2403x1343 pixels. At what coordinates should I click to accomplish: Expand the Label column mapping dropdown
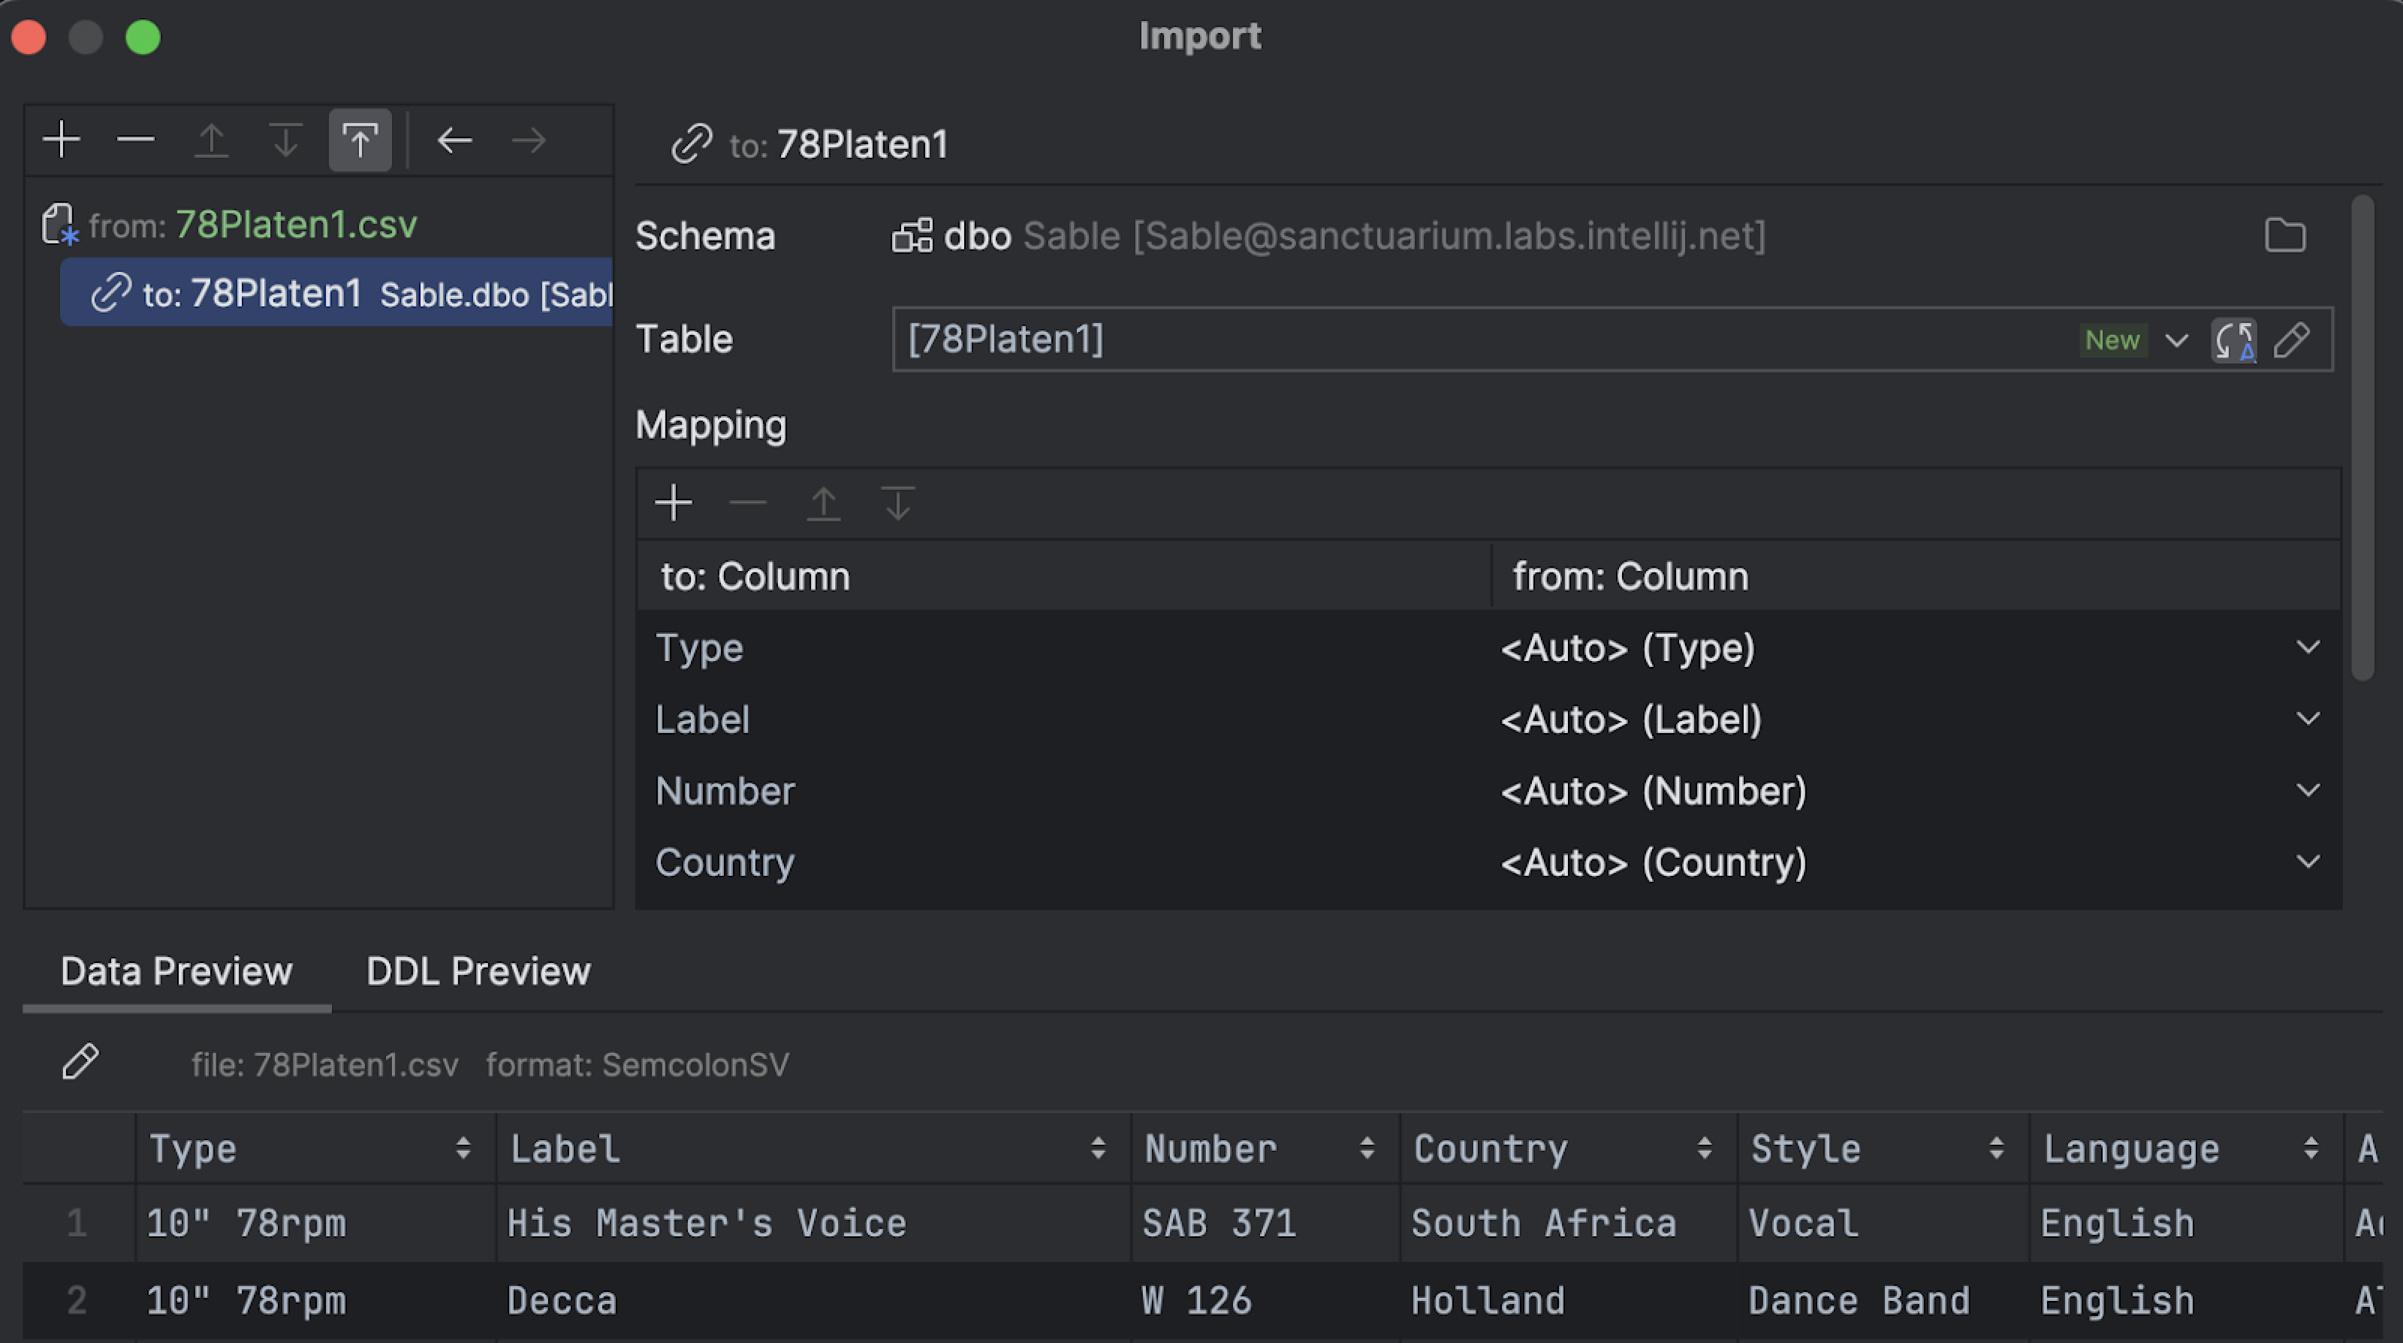tap(2312, 720)
